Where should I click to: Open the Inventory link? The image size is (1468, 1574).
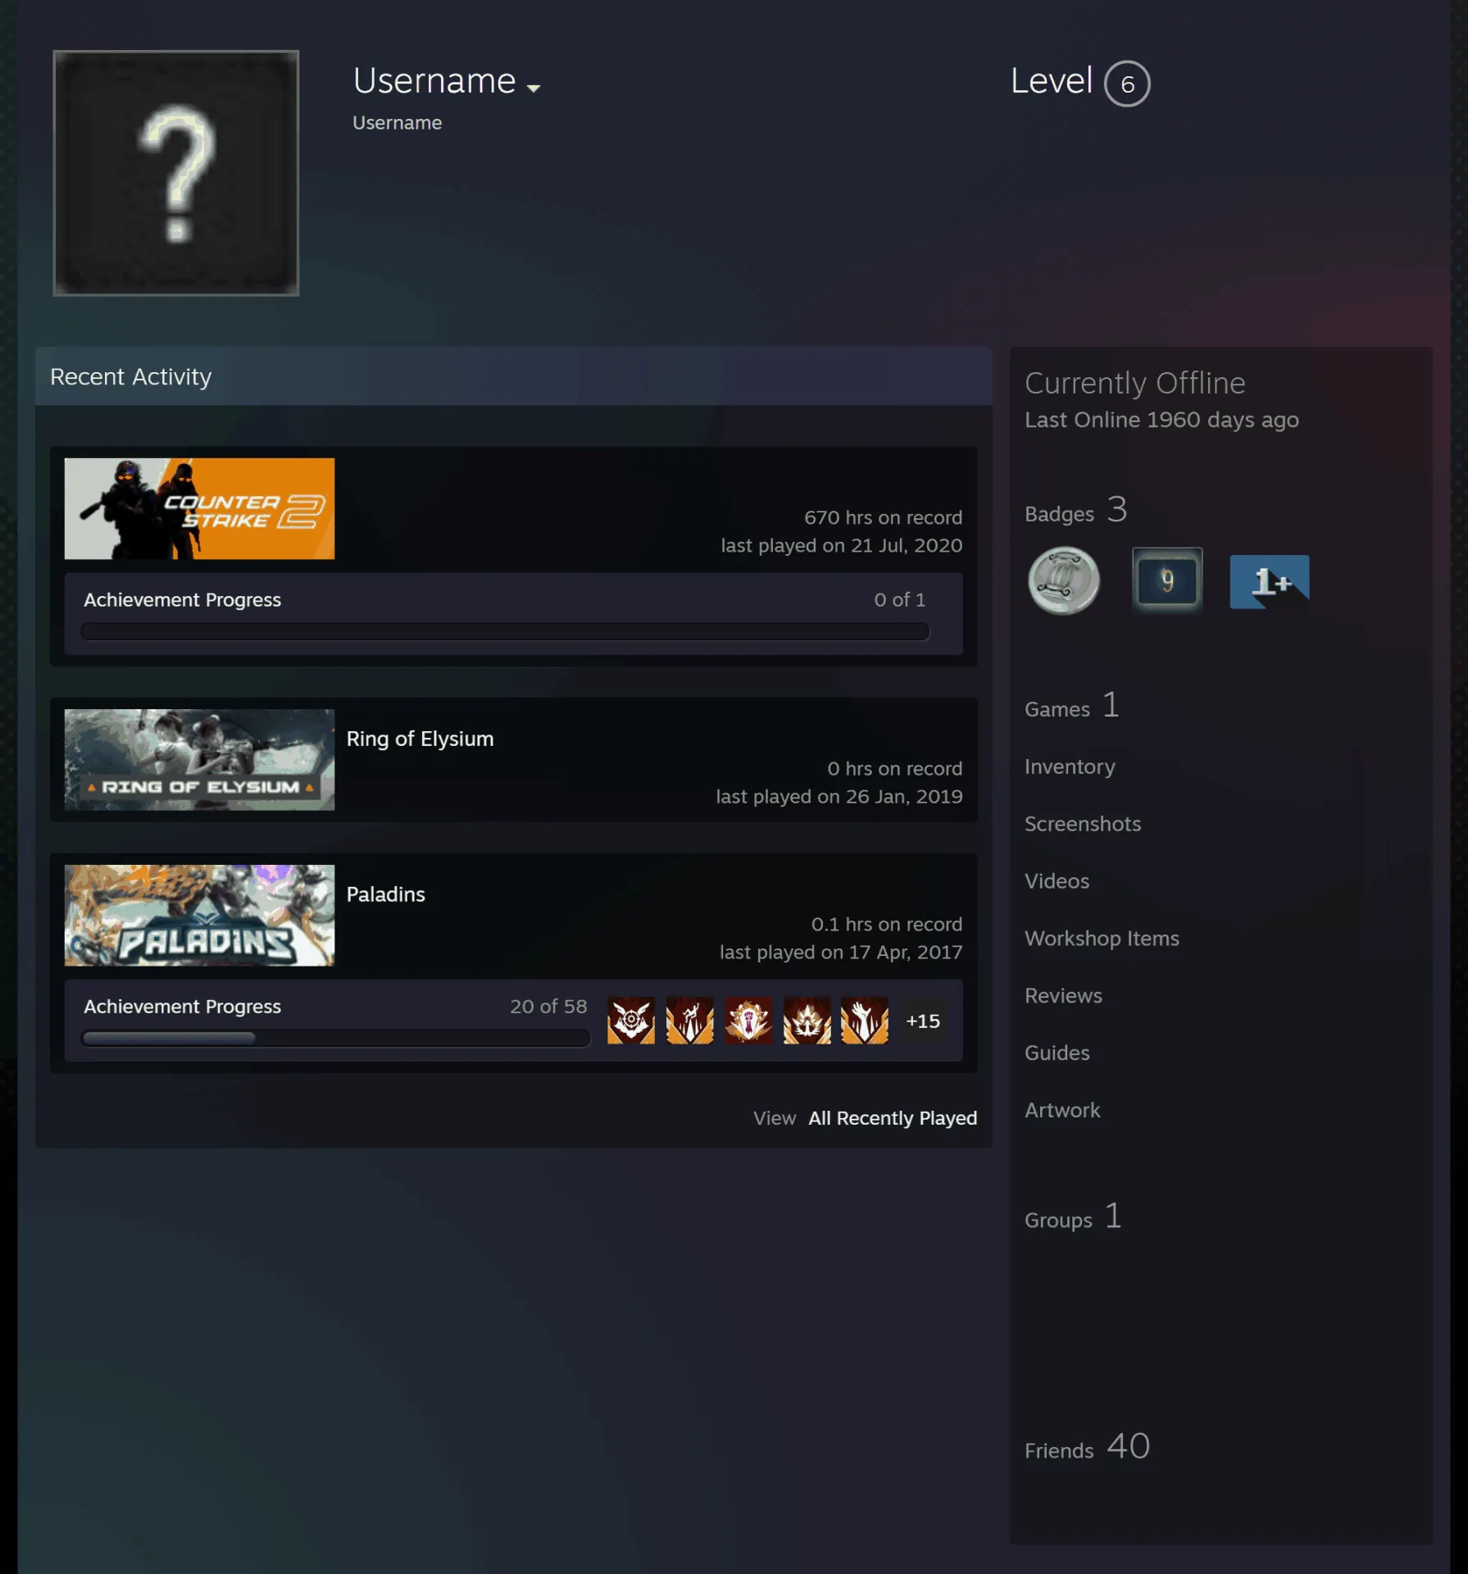click(x=1070, y=767)
